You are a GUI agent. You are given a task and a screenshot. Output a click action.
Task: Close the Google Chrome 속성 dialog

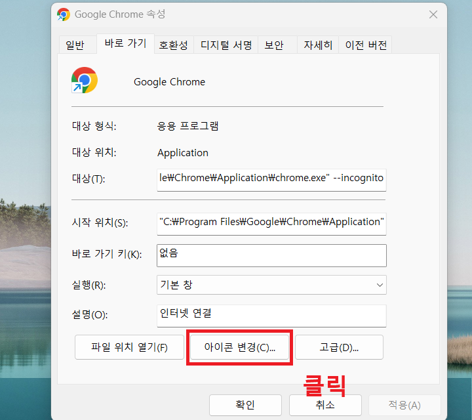pyautogui.click(x=433, y=14)
